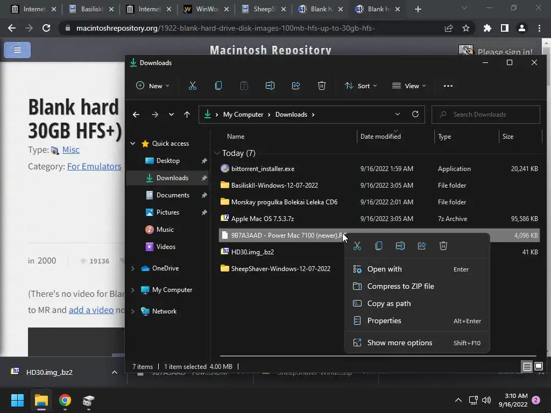Open the View dropdown

tap(409, 86)
